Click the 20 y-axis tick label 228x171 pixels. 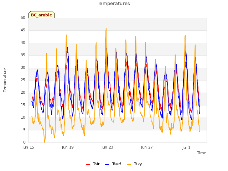pyautogui.click(x=23, y=93)
